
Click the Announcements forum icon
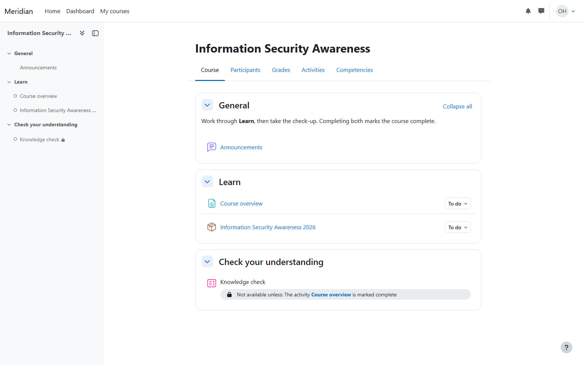[x=212, y=147]
